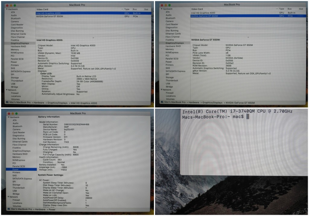Open Fibre Channel in Battery Information window sidebar
The image size is (309, 216).
pyautogui.click(x=19, y=145)
